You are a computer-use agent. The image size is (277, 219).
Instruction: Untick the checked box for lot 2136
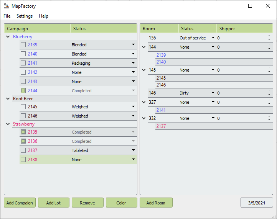click(x=23, y=141)
